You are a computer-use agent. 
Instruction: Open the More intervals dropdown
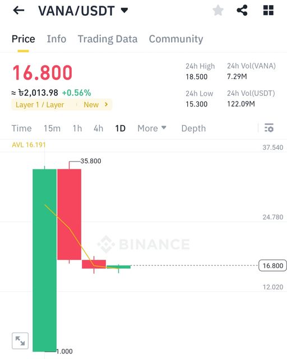[x=152, y=128]
